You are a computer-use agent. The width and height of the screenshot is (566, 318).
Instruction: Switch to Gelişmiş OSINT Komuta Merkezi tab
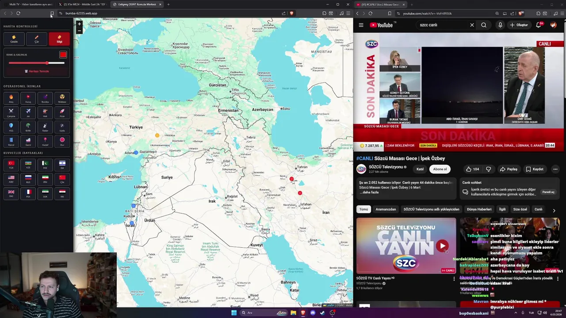point(137,4)
